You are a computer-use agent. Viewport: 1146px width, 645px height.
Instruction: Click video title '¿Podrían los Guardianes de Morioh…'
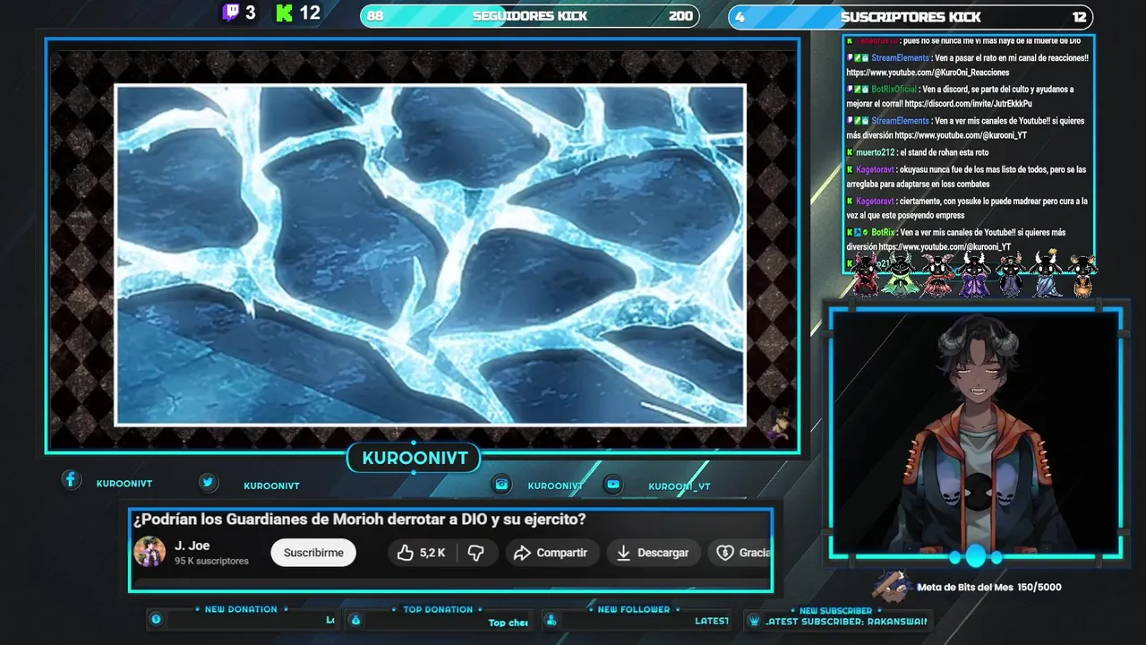pos(360,520)
